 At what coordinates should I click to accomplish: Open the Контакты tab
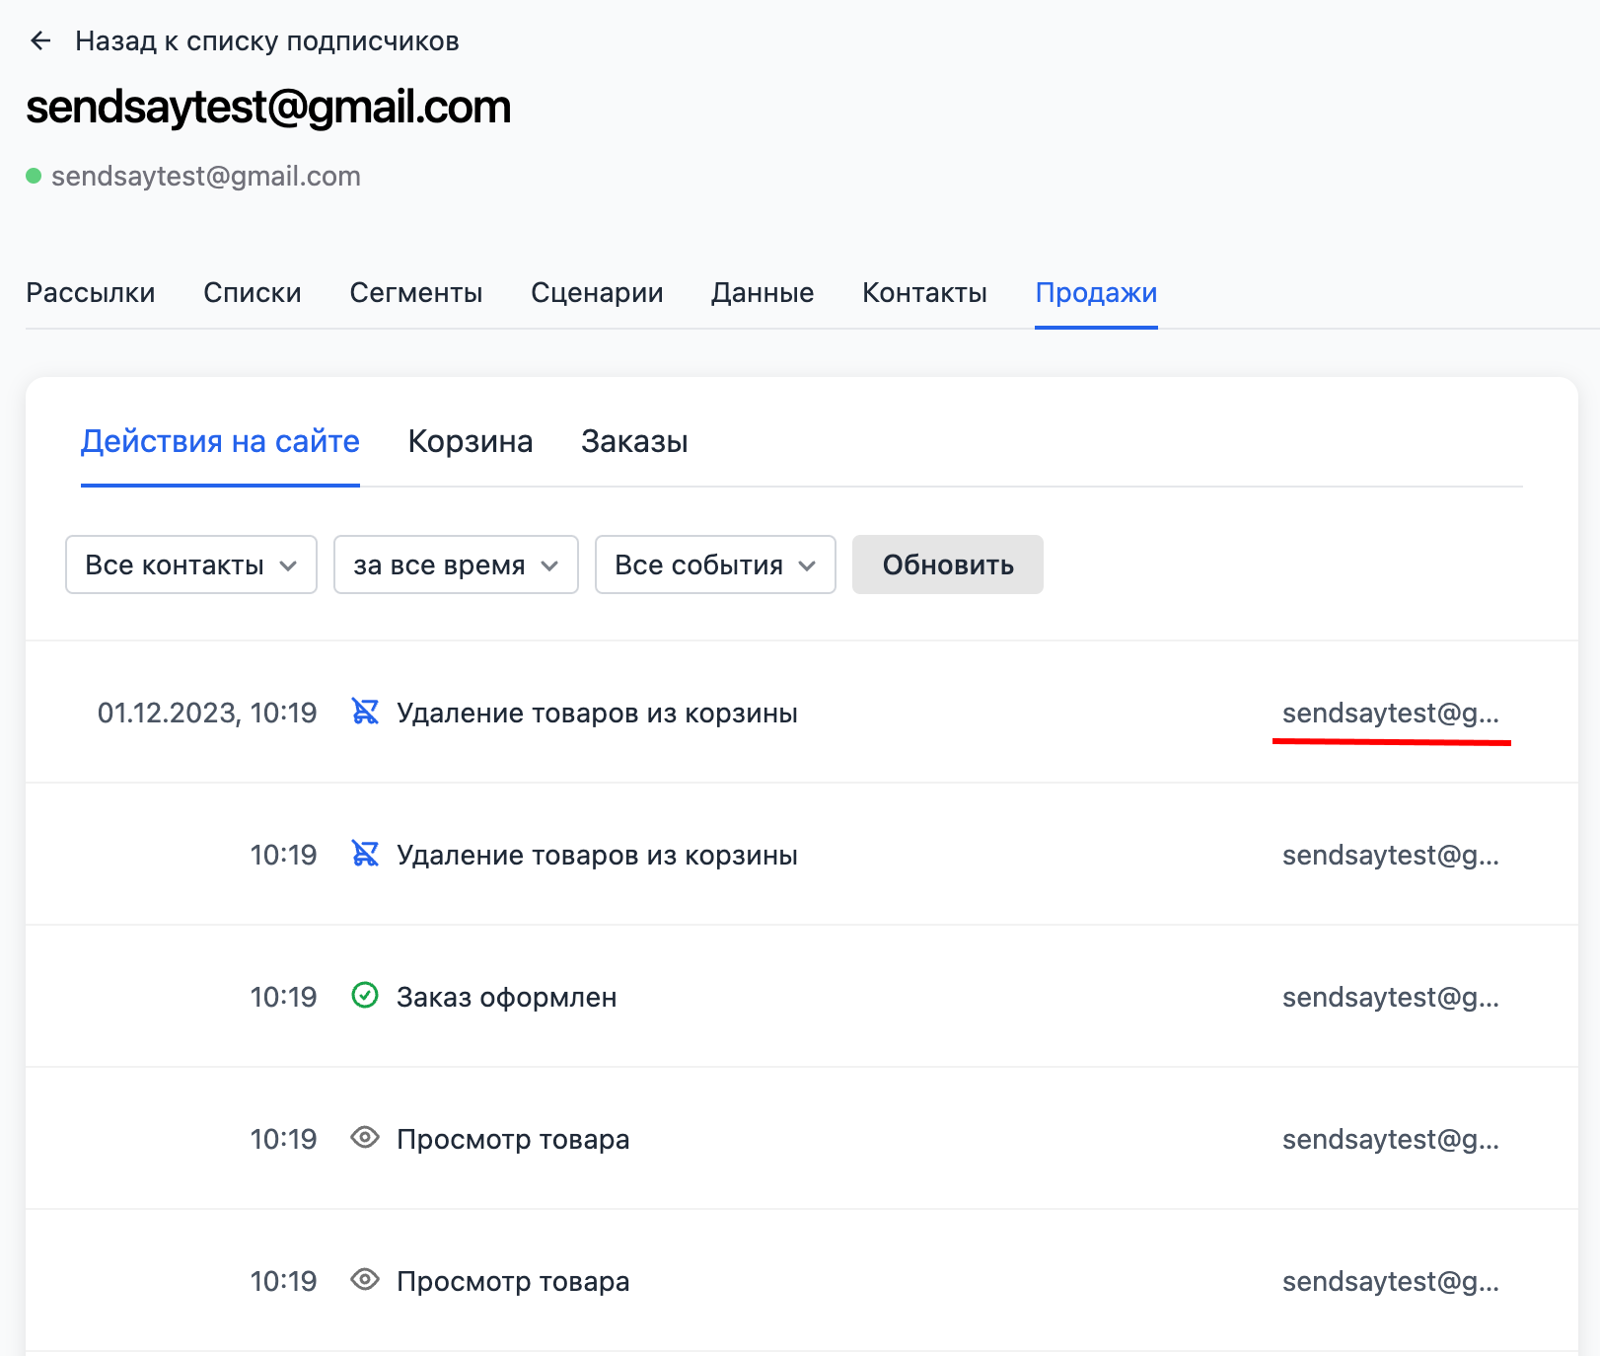[924, 293]
